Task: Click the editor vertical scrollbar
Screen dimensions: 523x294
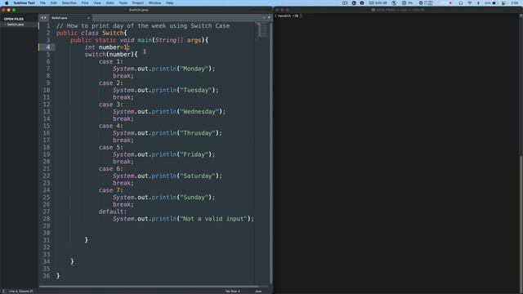Action: (270, 154)
